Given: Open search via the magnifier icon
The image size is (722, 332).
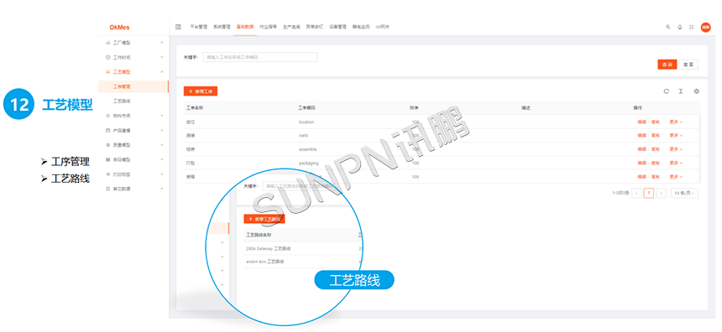Looking at the screenshot, I should pyautogui.click(x=668, y=27).
